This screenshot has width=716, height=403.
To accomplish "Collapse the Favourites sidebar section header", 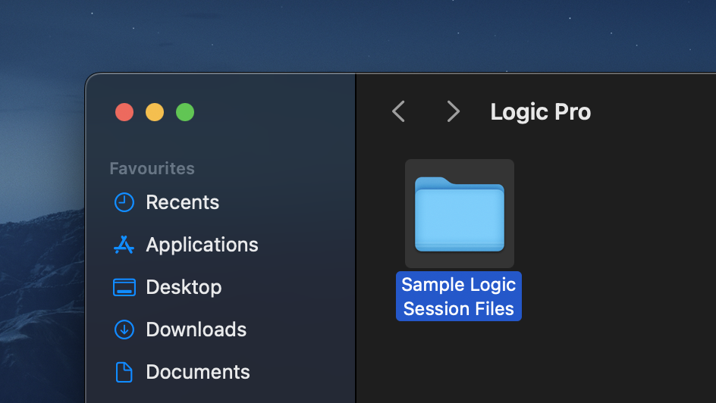I will coord(152,168).
